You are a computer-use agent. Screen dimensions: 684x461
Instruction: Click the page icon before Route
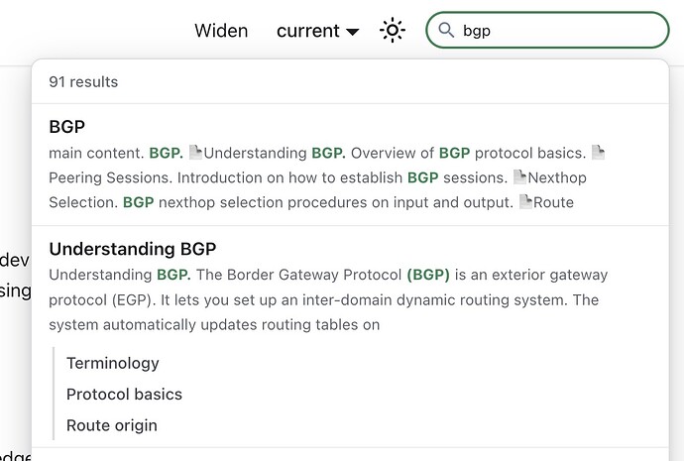(526, 202)
